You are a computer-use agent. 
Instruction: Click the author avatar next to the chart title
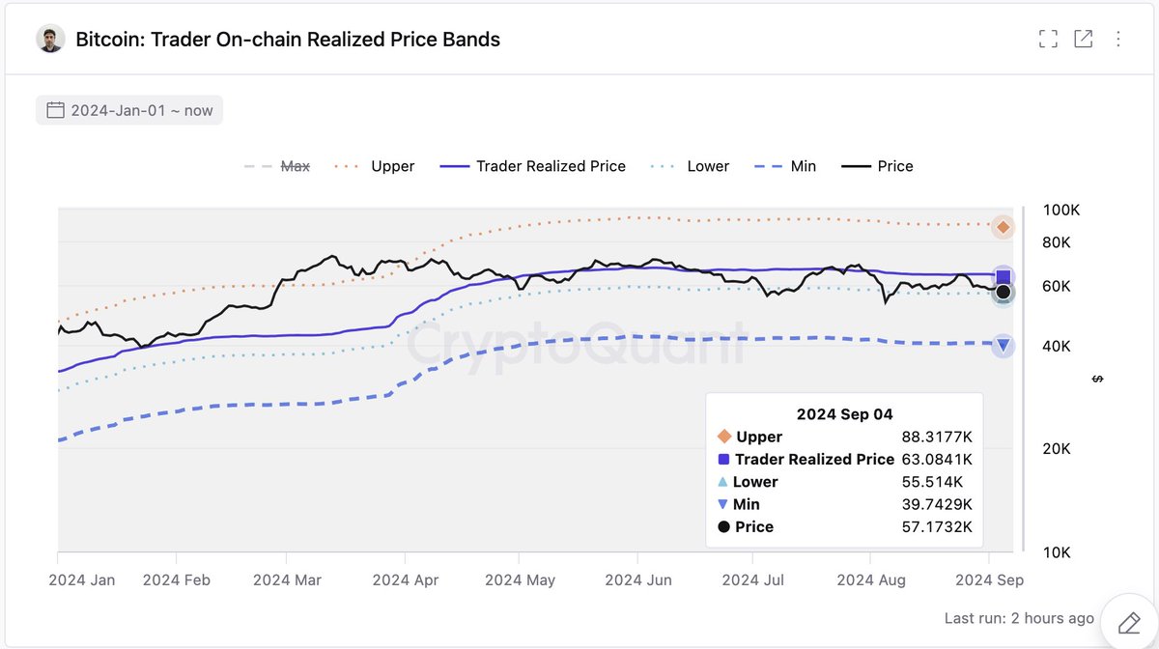pyautogui.click(x=49, y=39)
